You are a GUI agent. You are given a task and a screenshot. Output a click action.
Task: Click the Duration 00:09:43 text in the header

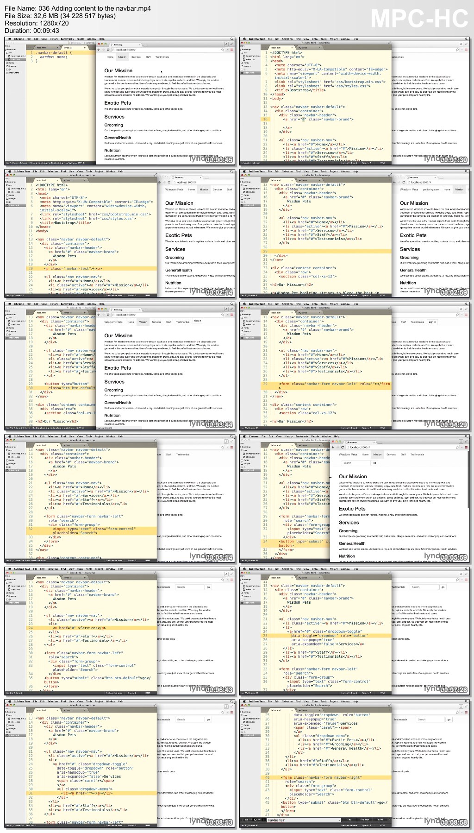32,31
